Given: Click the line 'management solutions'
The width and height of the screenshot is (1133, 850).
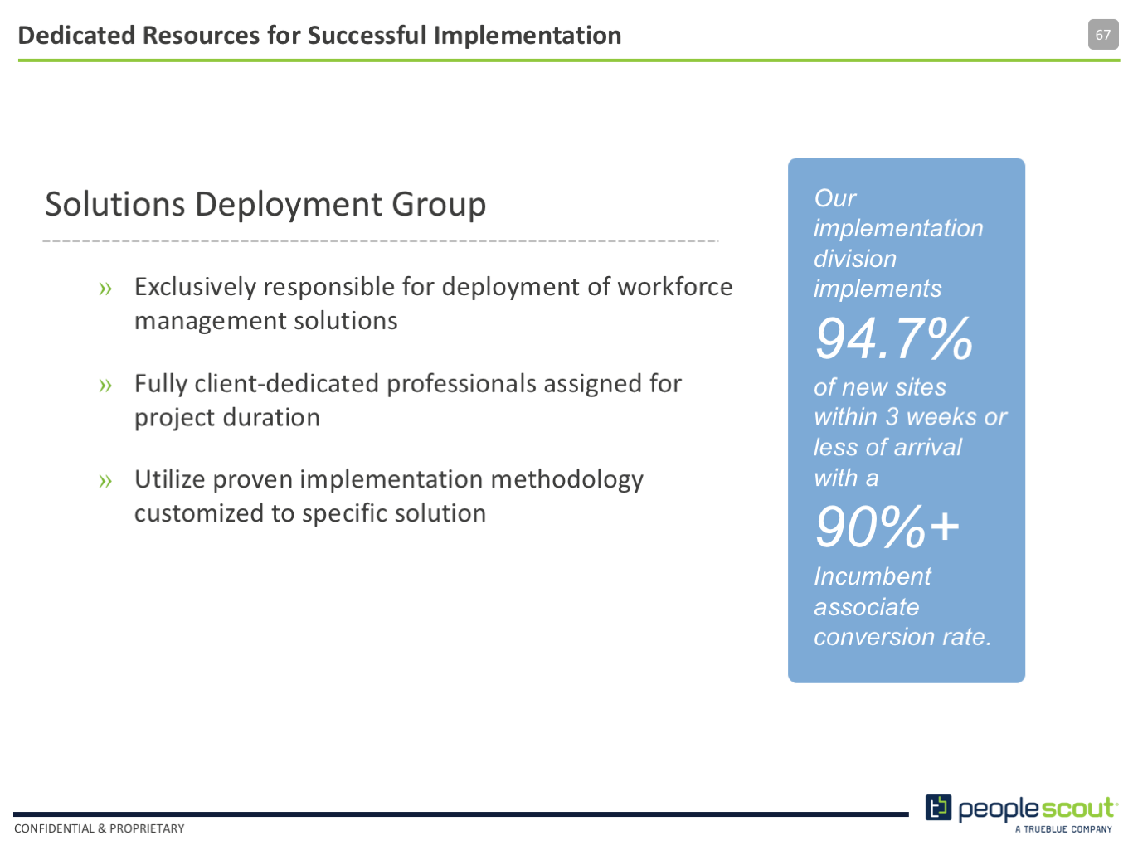Looking at the screenshot, I should 266,321.
